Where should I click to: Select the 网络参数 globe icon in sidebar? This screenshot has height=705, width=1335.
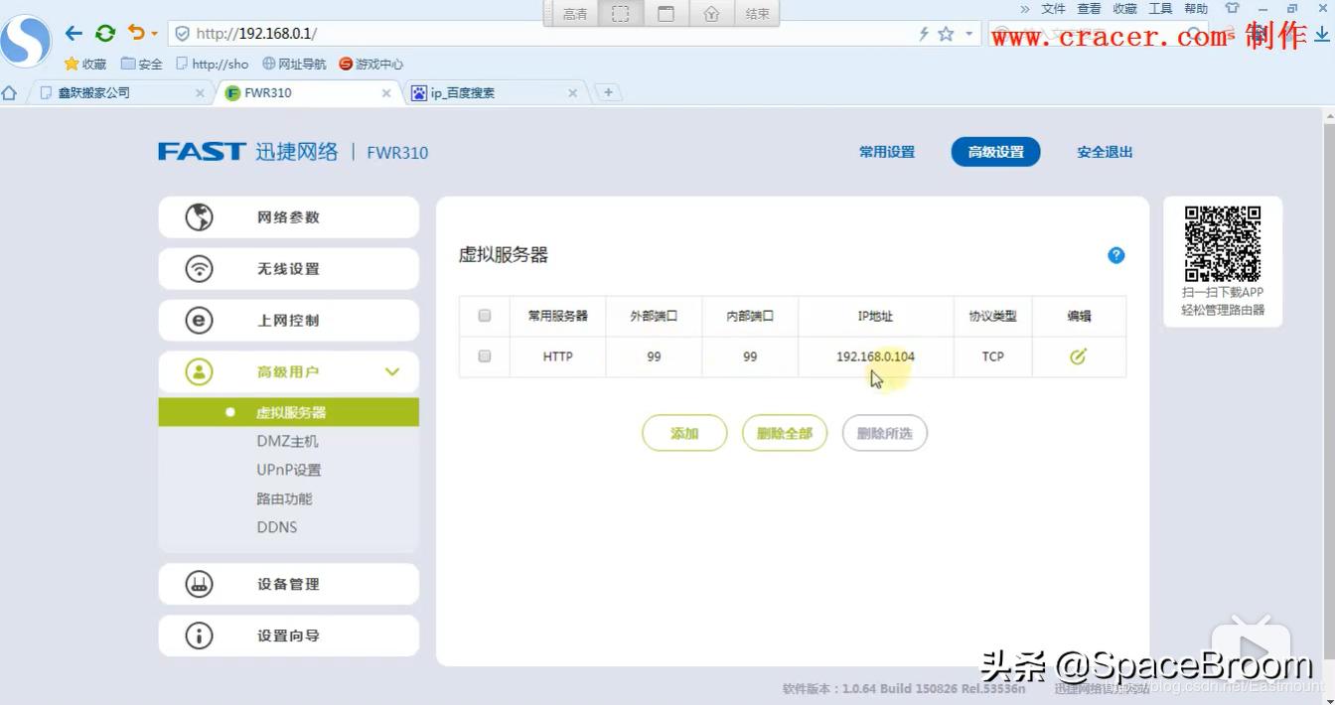pos(197,216)
